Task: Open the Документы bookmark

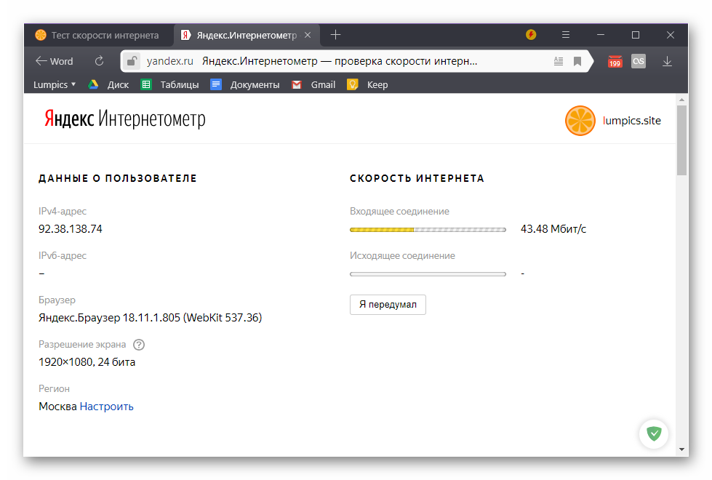Action: pos(245,85)
